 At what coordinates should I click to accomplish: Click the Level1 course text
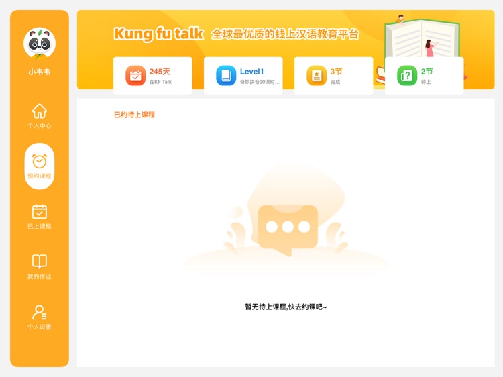(x=251, y=72)
